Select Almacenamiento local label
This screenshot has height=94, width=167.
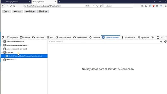click(x=15, y=42)
